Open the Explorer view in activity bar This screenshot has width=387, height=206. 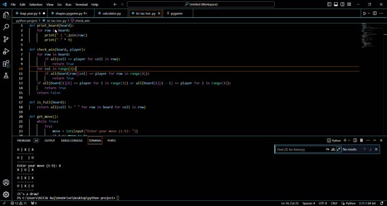(6, 15)
